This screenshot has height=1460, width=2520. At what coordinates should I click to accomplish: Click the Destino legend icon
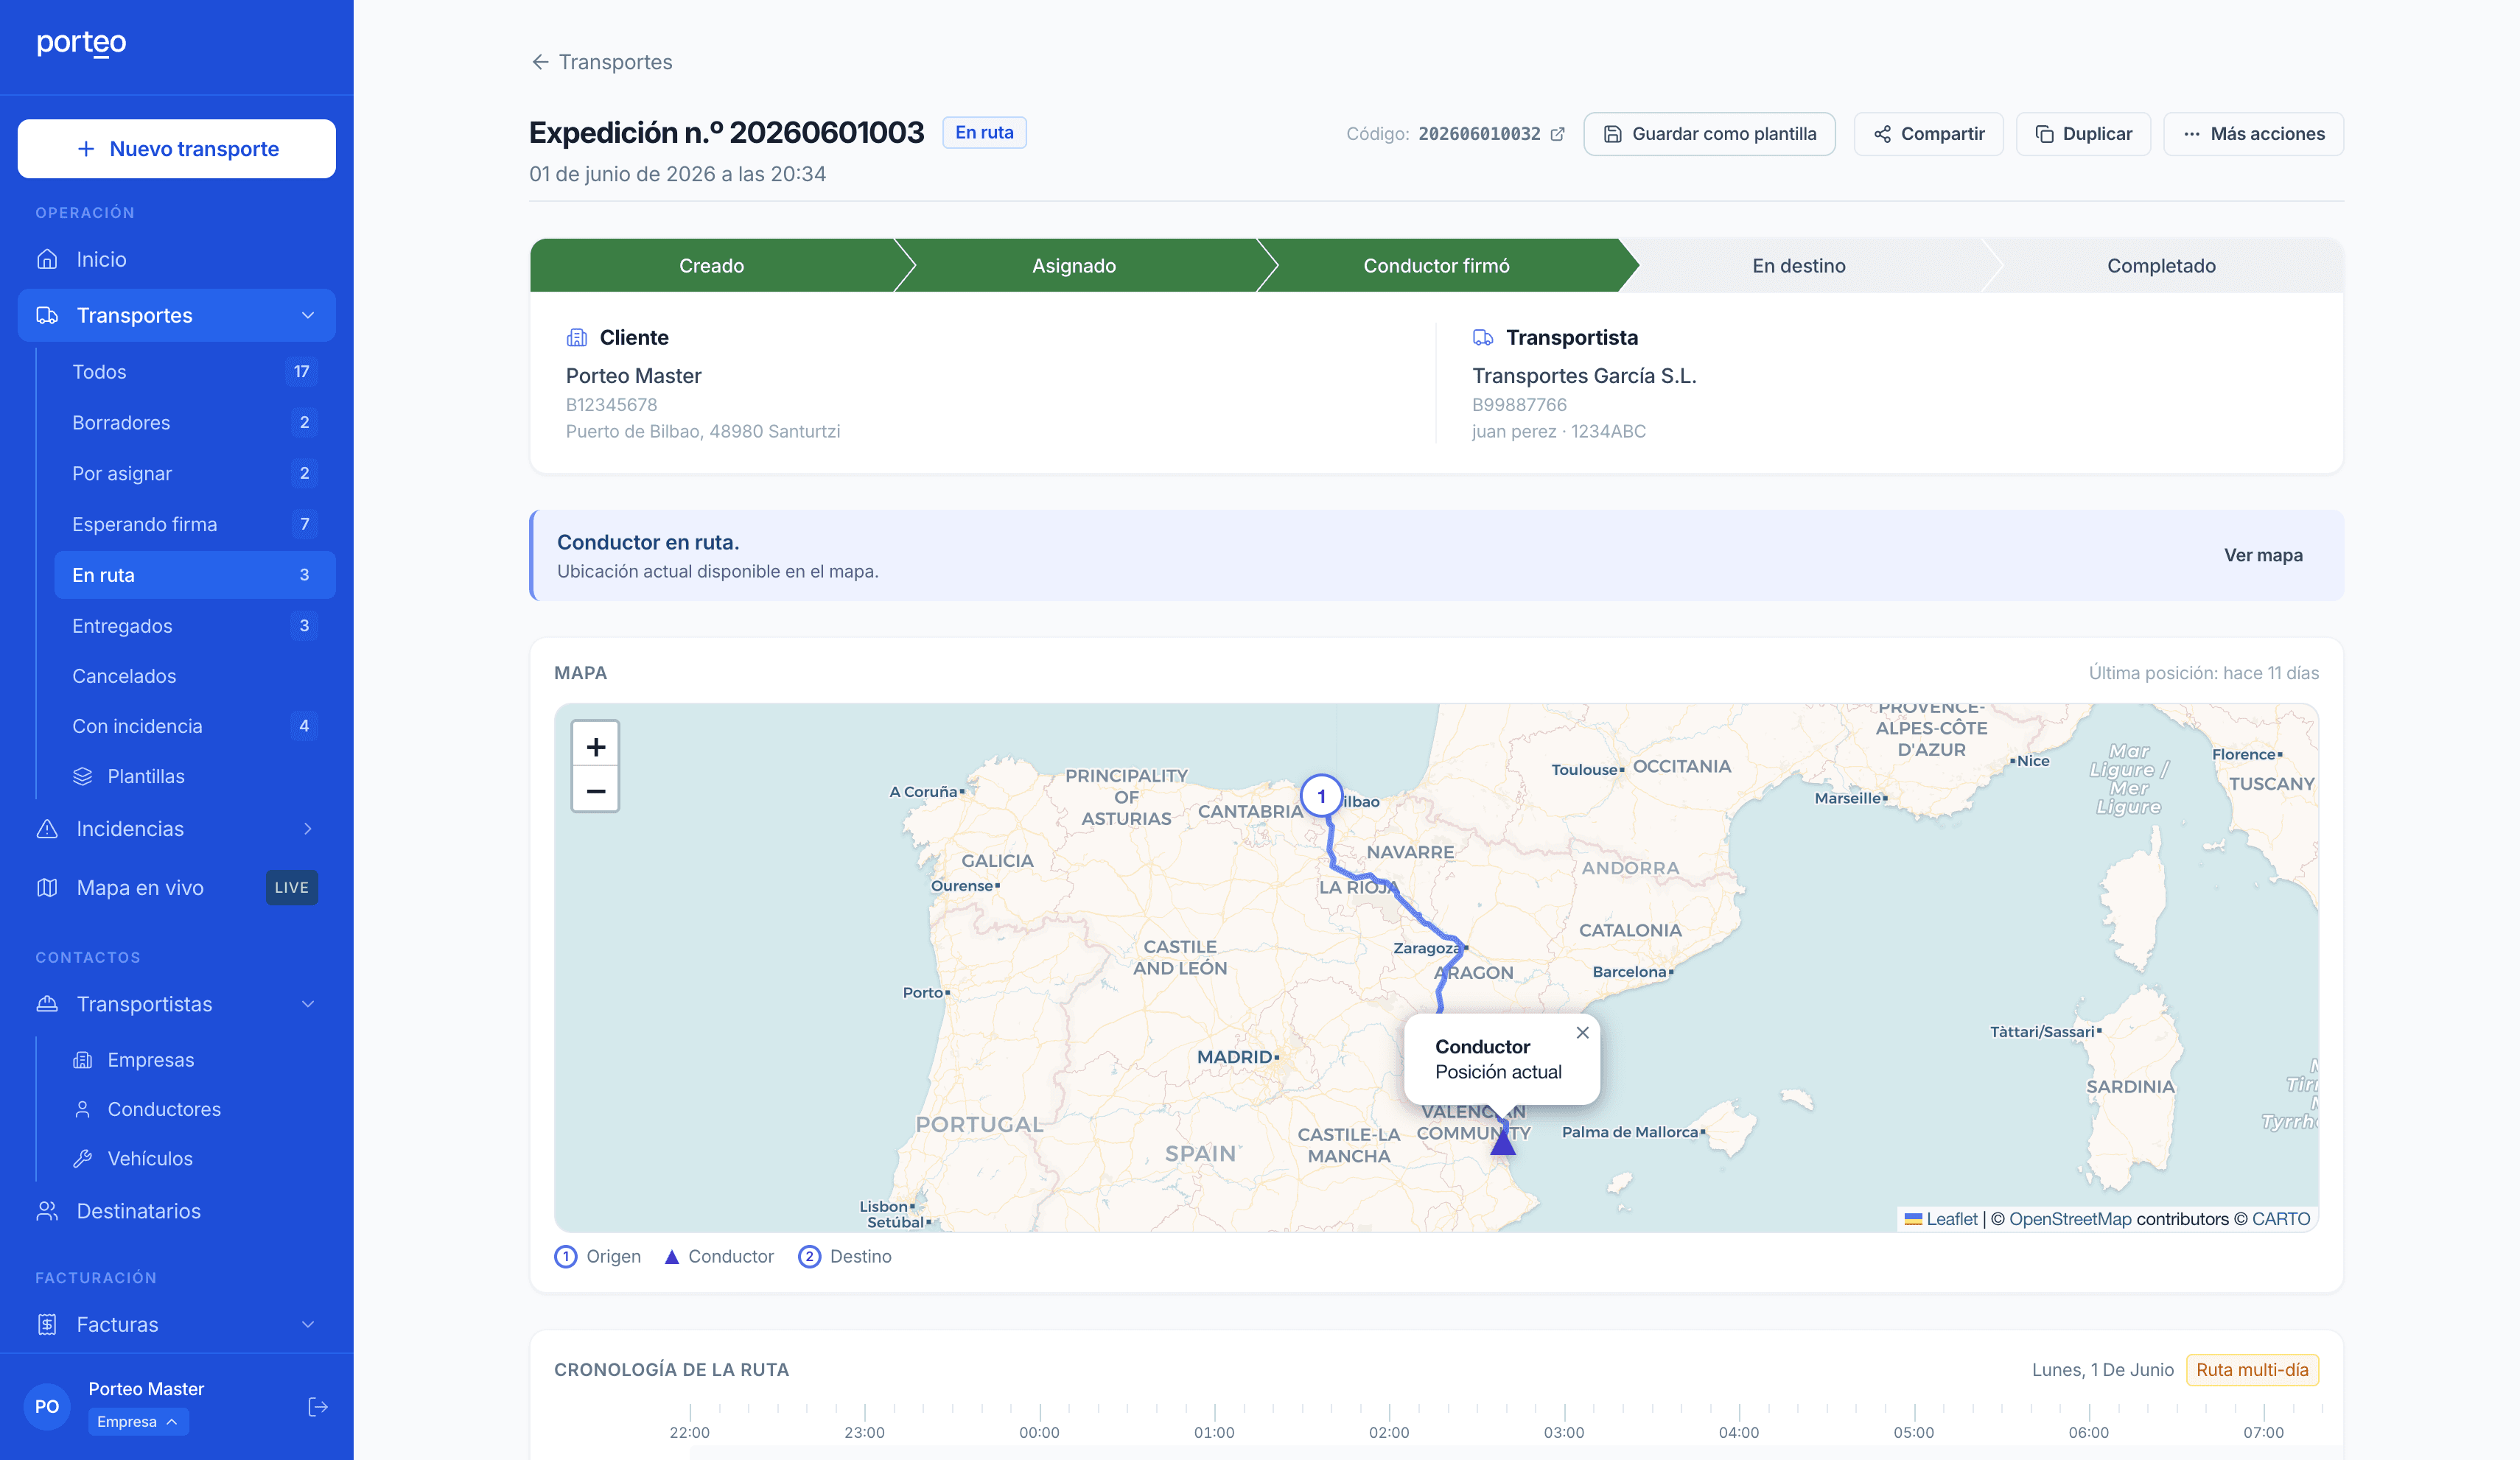[809, 1256]
